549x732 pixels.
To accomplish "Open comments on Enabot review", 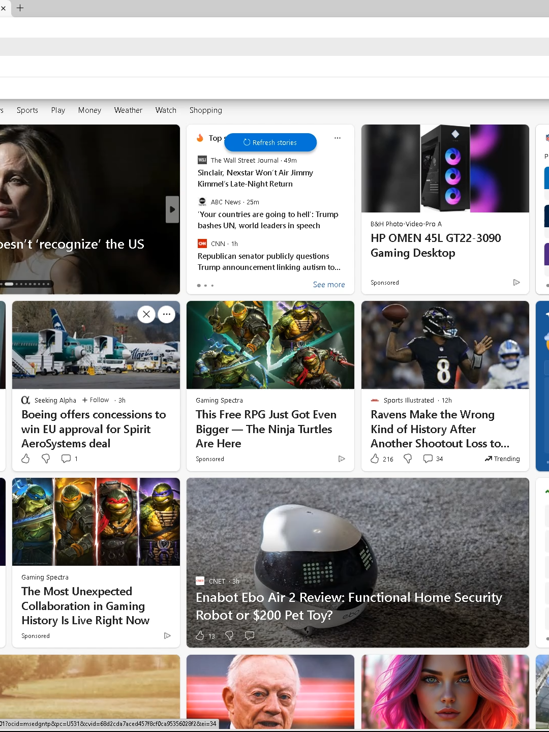I will click(x=250, y=635).
